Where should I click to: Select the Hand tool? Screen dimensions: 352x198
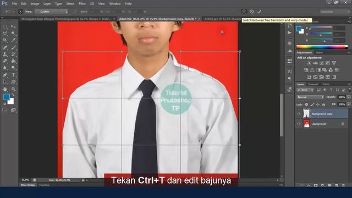pyautogui.click(x=5, y=89)
